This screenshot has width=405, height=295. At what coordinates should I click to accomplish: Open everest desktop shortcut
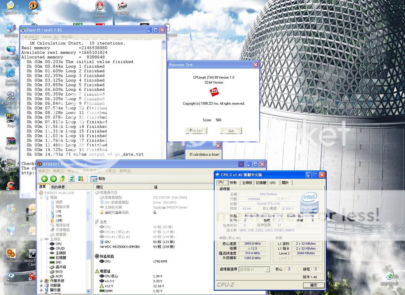33,8
